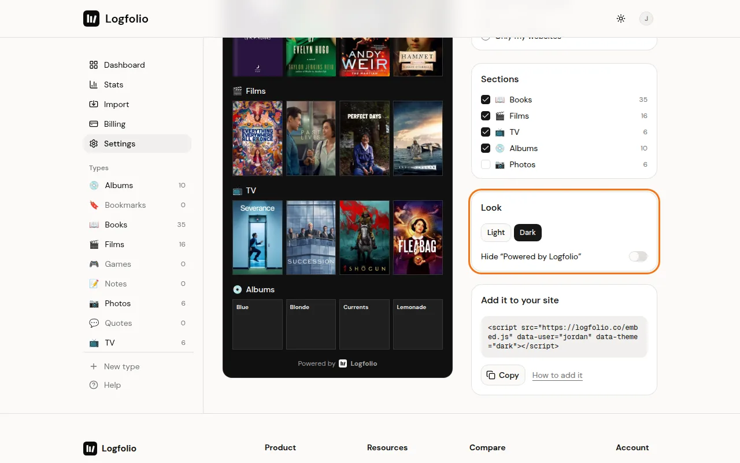Click the Quotes speech bubble icon
This screenshot has width=740, height=463.
click(94, 323)
